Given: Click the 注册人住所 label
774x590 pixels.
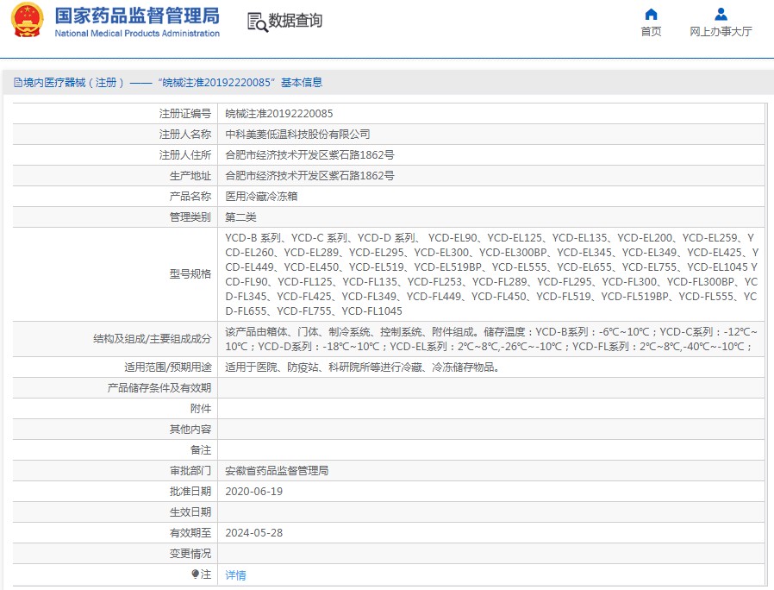Looking at the screenshot, I should [x=185, y=155].
